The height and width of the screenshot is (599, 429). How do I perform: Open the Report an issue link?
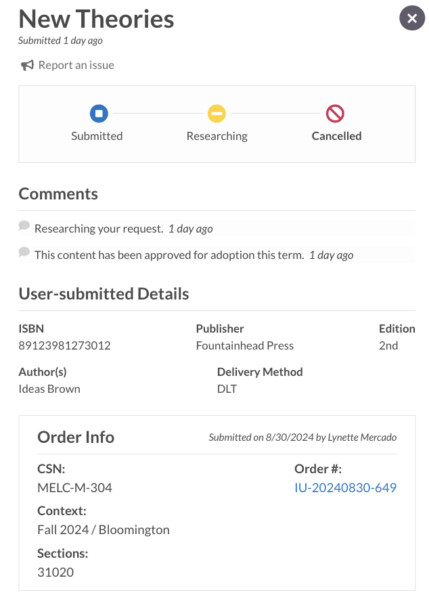[76, 65]
